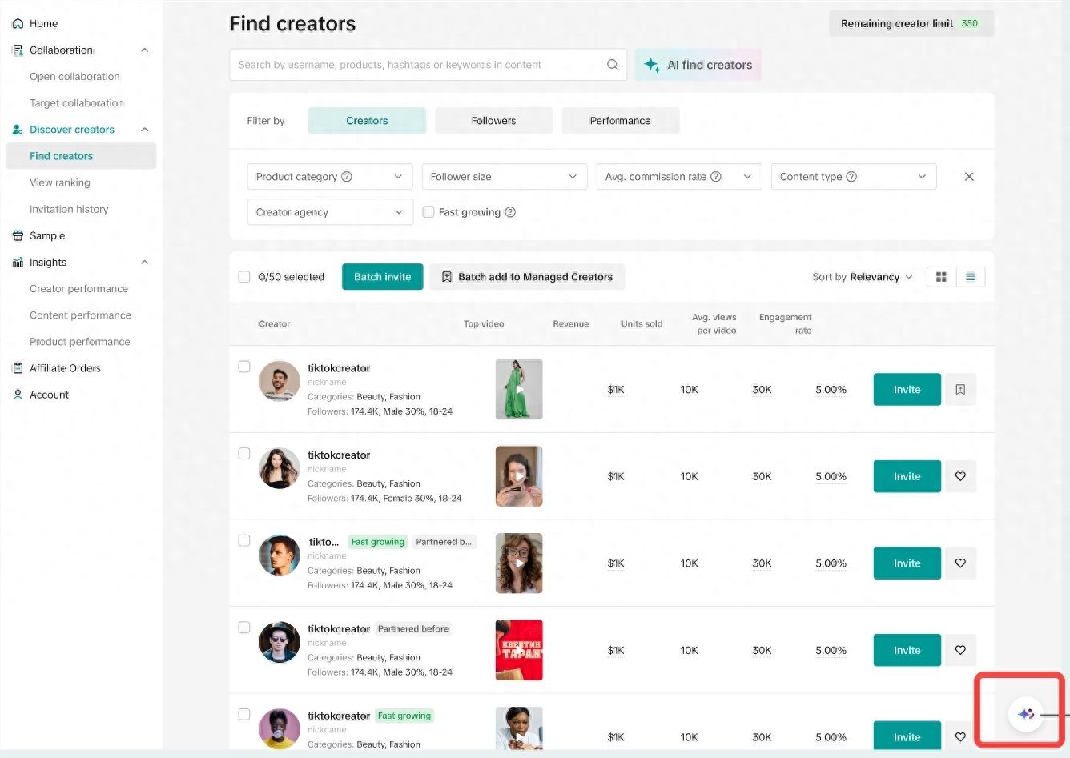Select checkbox for Partnered before creator row
Viewport: 1070px width, 758px height.
point(244,628)
